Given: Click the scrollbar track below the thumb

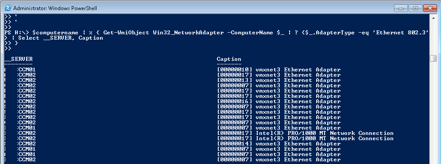Looking at the screenshot, I should tap(433, 112).
